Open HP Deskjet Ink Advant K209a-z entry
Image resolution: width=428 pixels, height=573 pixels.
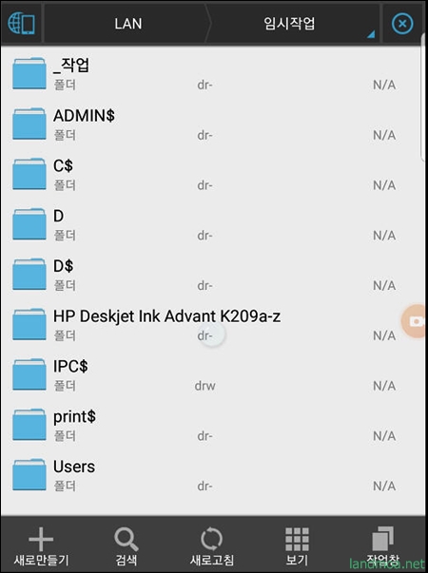coord(211,324)
